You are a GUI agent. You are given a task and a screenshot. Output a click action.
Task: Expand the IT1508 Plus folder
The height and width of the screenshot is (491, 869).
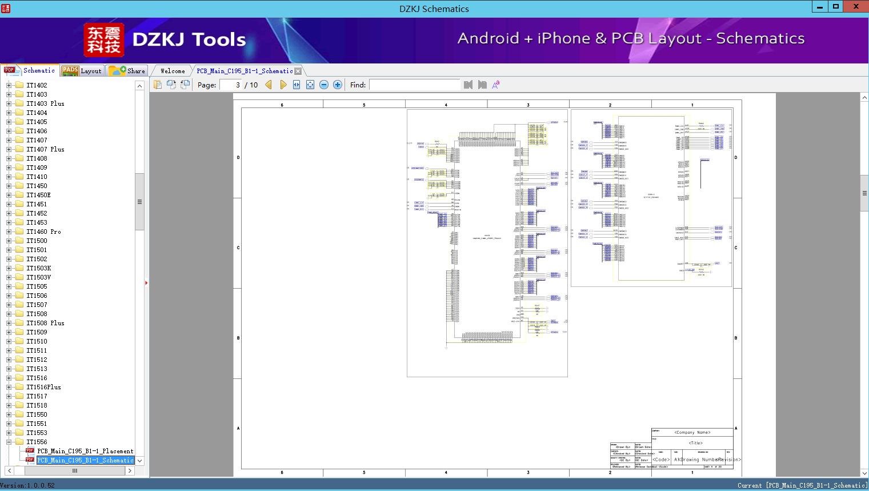(x=9, y=323)
